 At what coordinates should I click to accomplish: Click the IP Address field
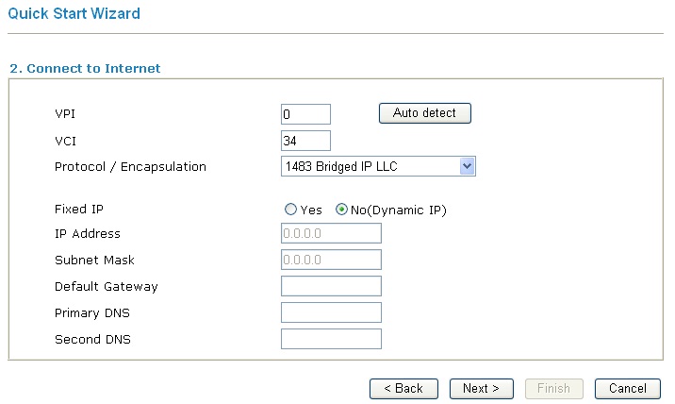(331, 234)
